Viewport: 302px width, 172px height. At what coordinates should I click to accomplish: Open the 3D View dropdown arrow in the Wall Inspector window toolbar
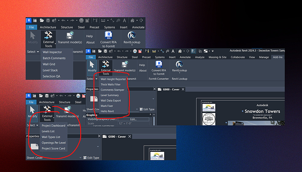tap(137, 20)
